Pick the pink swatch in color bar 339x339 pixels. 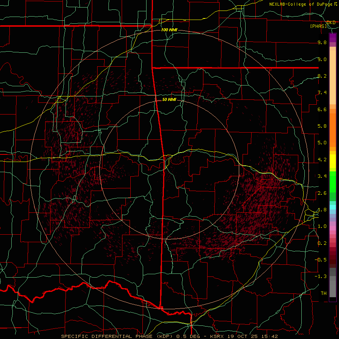coord(333,228)
